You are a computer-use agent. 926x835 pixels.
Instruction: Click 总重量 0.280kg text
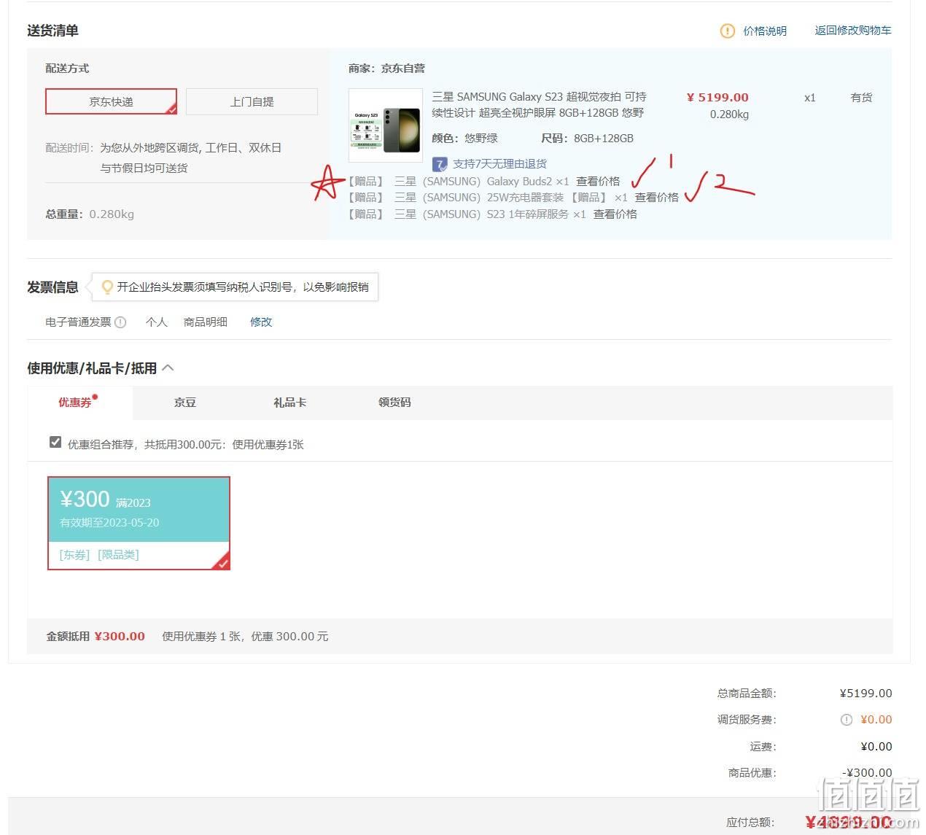[x=90, y=214]
